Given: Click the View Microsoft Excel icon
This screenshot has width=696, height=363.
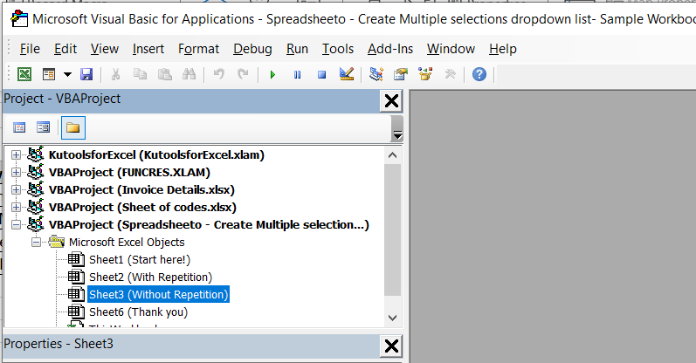Looking at the screenshot, I should 24,75.
